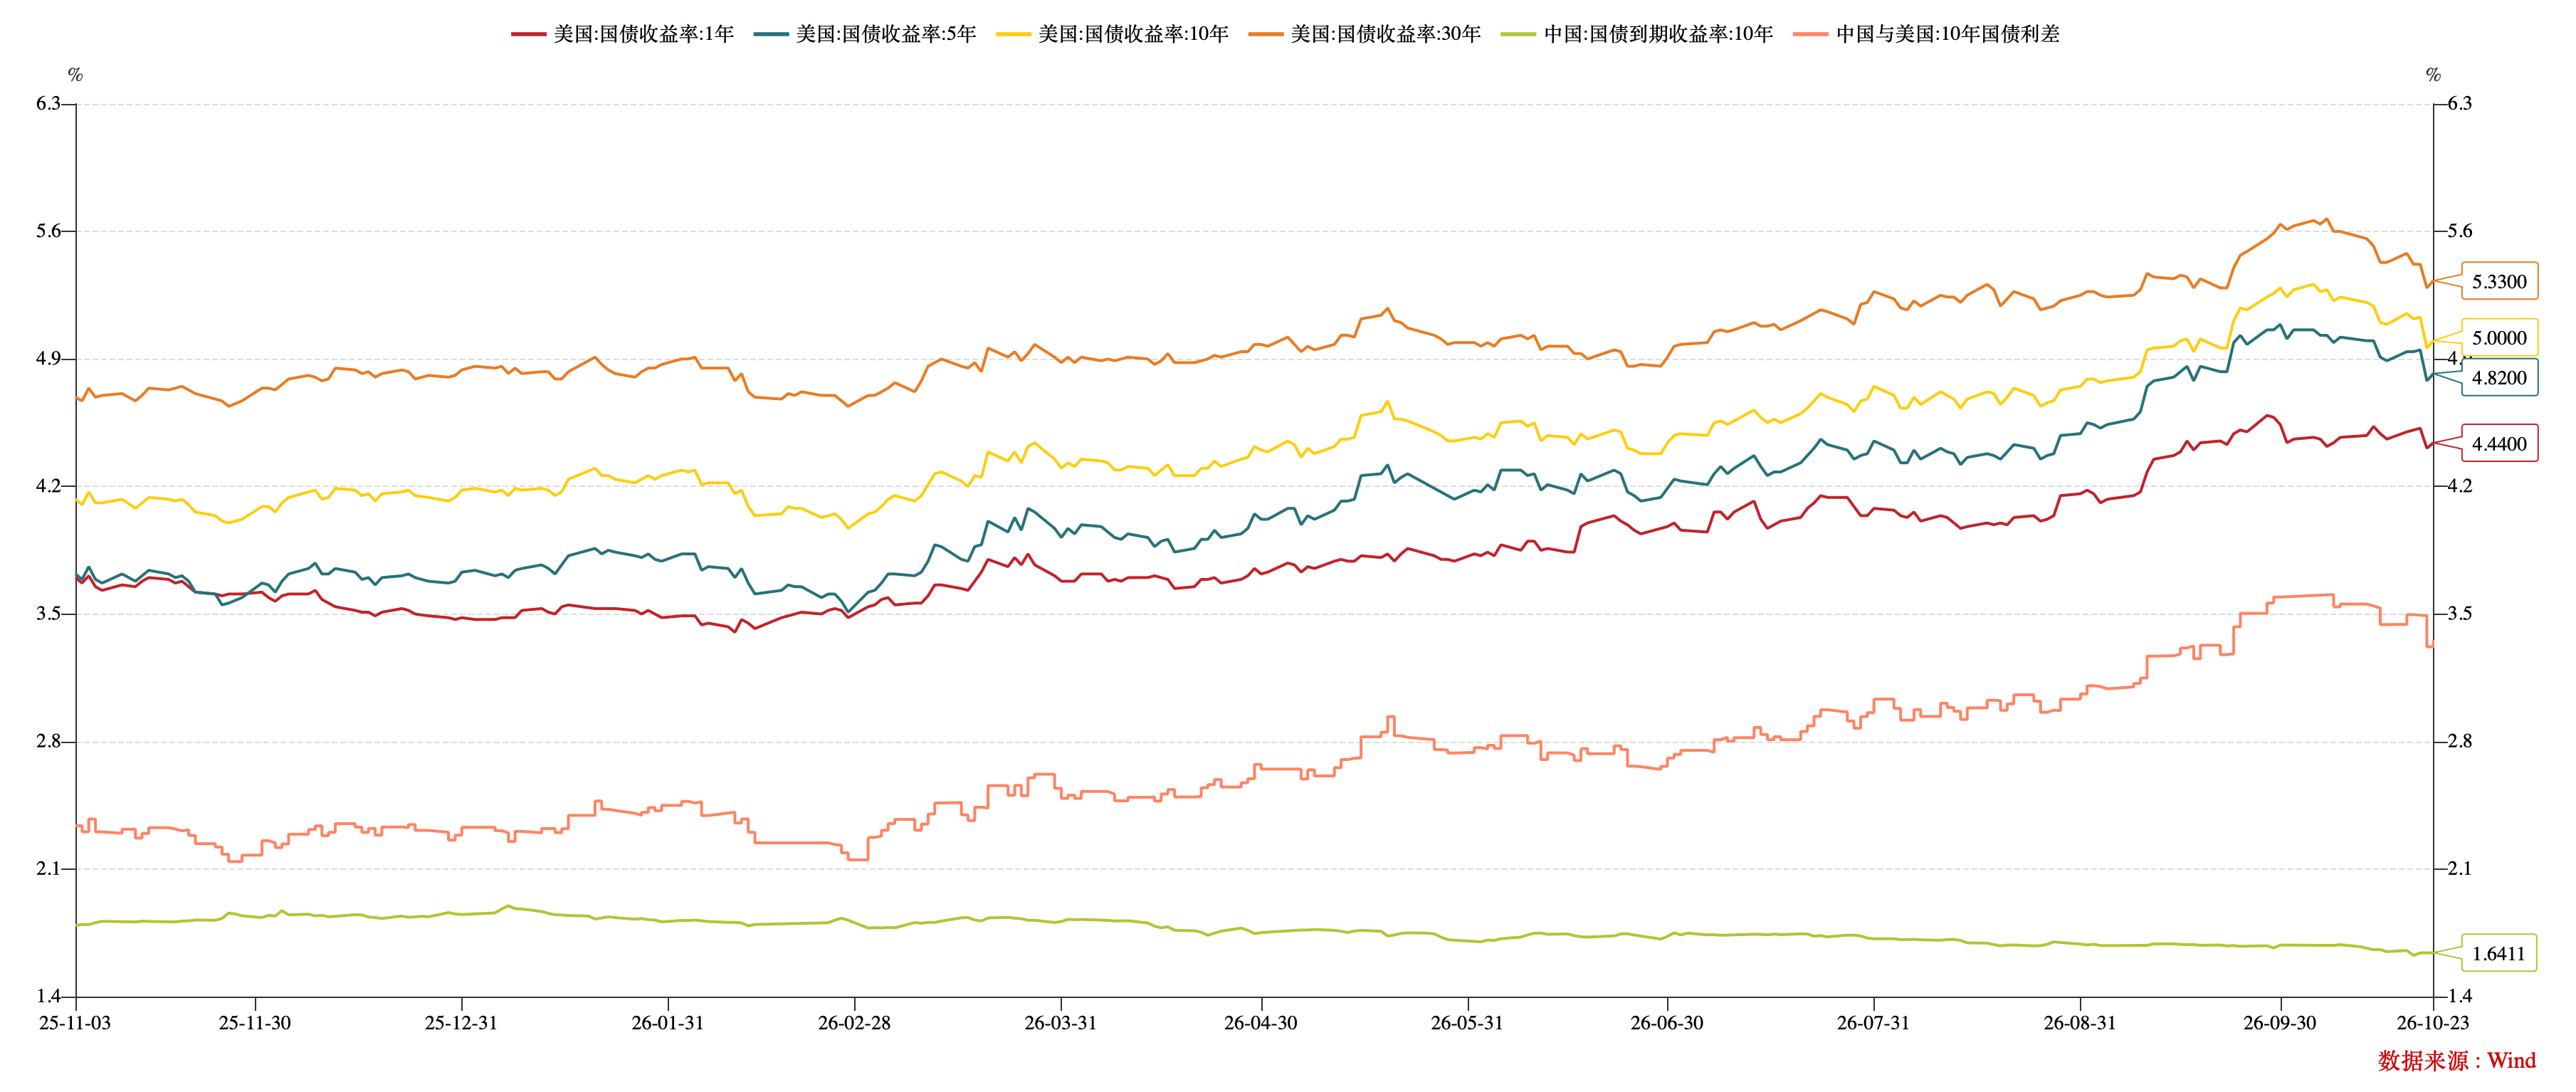The image size is (2576, 1092).
Task: Click the right axis % unit label
Action: point(2434,75)
